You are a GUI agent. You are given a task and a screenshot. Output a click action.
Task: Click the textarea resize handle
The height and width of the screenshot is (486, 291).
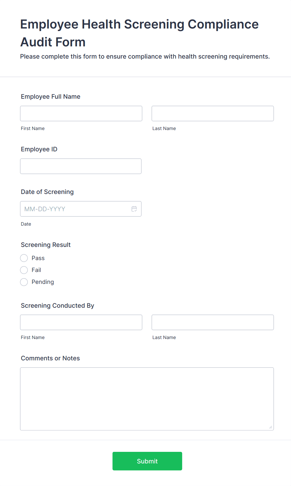coord(271,427)
